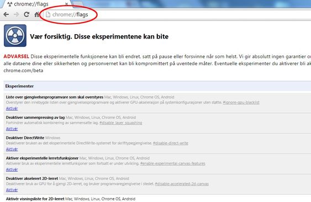Open the #disable-accelerated-2d-canvas anchor link
The height and width of the screenshot is (202, 311).
(x=182, y=184)
